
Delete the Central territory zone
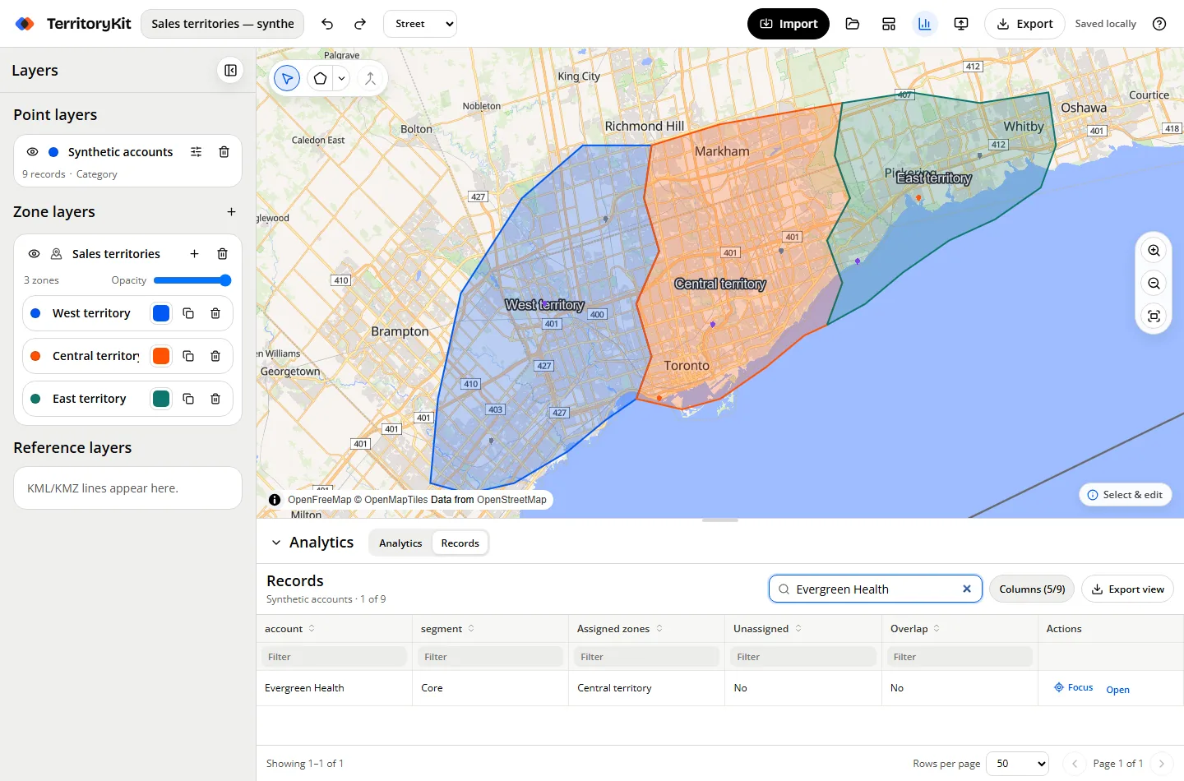(215, 356)
